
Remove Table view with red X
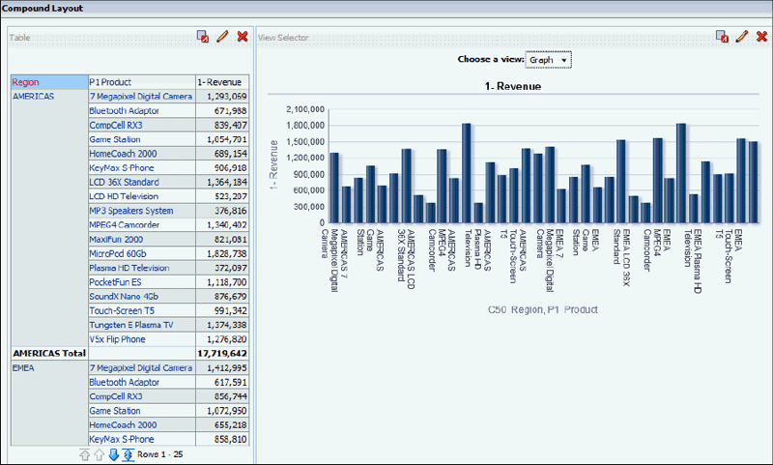pos(243,37)
